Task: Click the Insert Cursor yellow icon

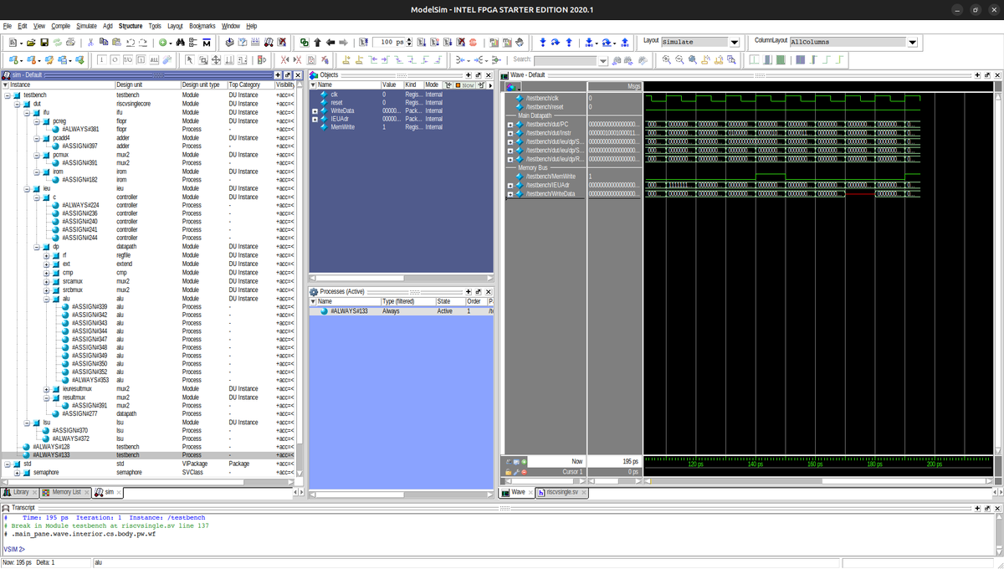Action: 346,60
